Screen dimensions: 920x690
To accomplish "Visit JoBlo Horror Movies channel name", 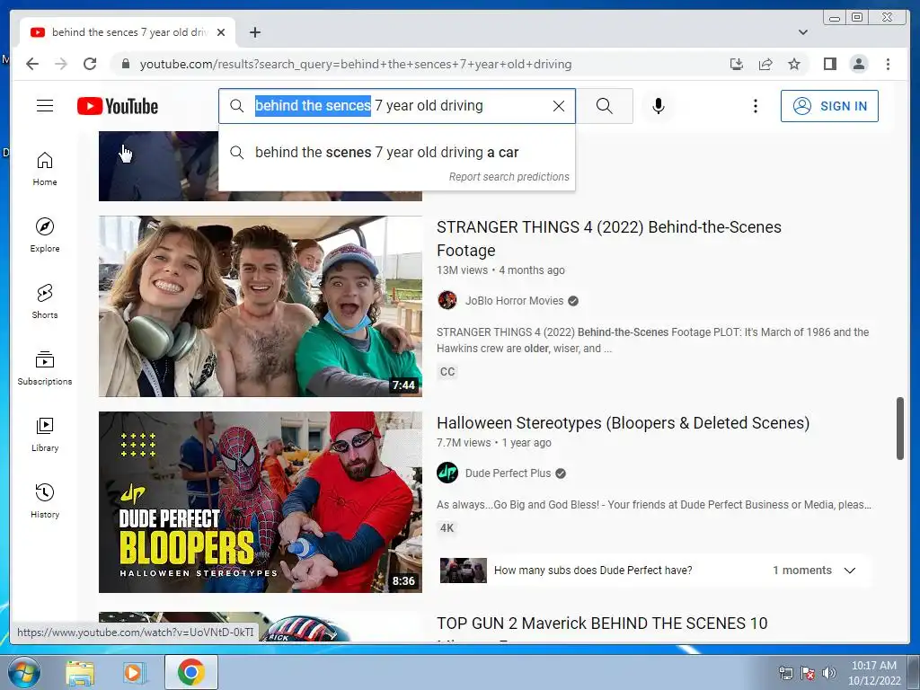I will coord(514,301).
